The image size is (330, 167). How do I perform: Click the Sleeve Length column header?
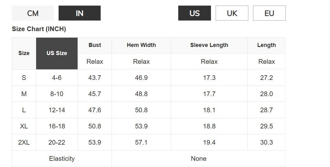click(x=209, y=45)
